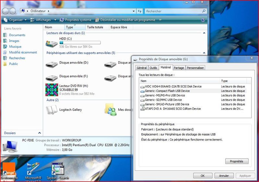Image resolution: width=259 pixels, height=182 pixels.
Task: Open the Logitech Gallery icon
Action: (x=52, y=110)
